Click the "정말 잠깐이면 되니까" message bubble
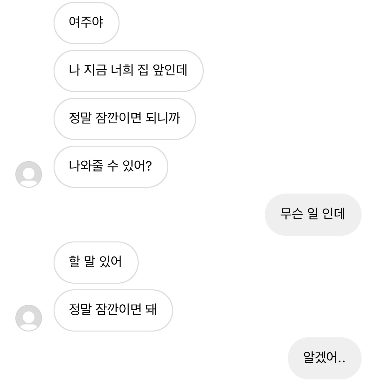Viewport: 373px width, 382px height. (124, 119)
